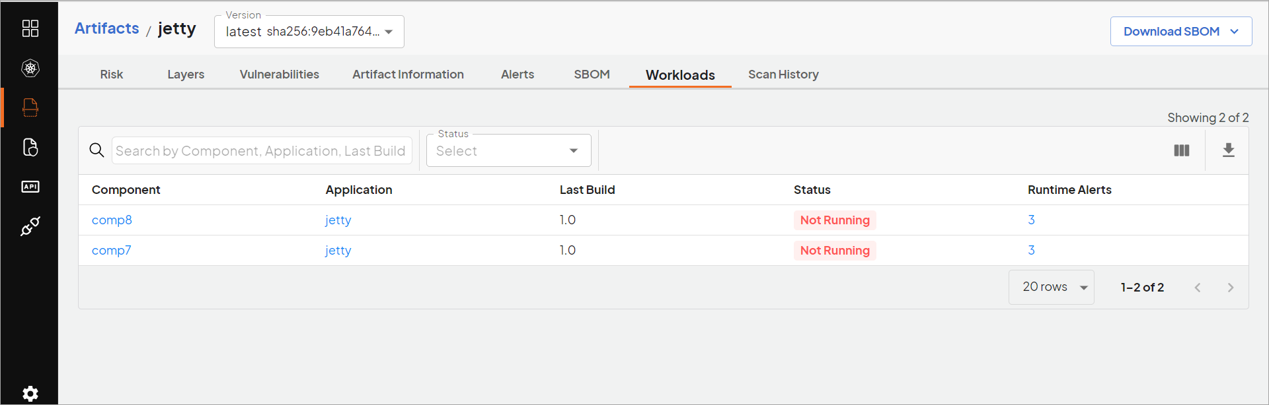This screenshot has height=405, width=1269.
Task: Go to next page of results
Action: [x=1231, y=288]
